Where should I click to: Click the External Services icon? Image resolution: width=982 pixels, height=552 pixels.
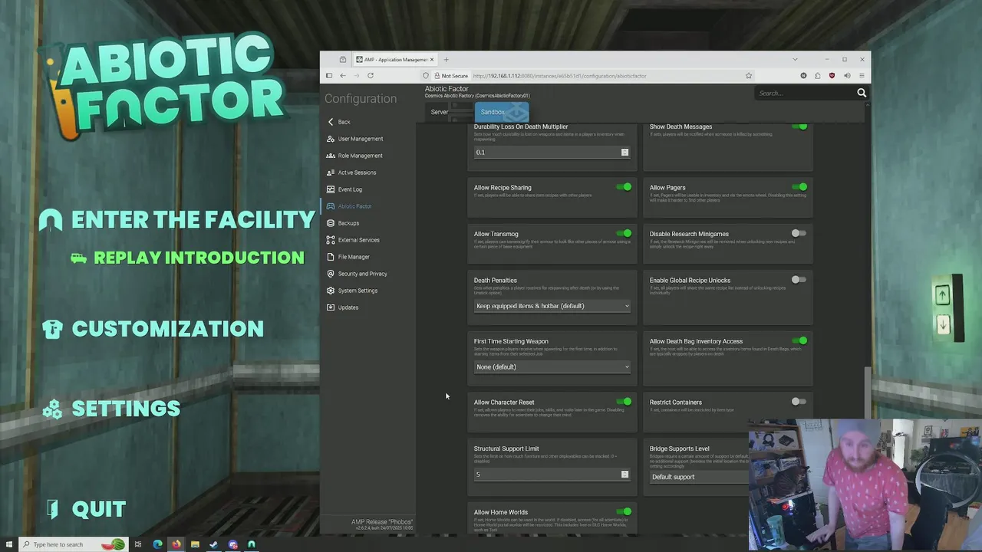coord(331,240)
